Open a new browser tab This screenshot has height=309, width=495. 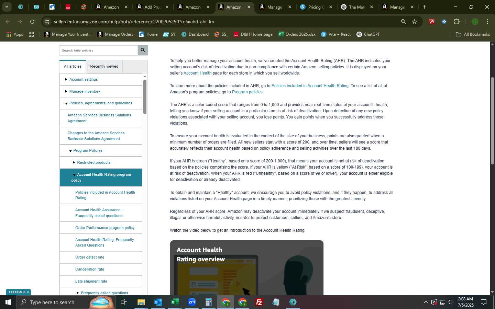coord(424,7)
